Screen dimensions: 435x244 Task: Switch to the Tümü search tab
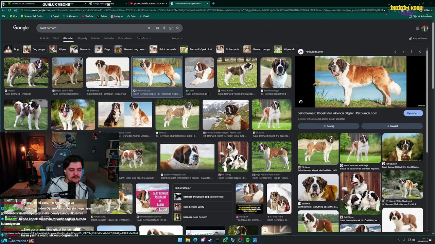[56, 38]
